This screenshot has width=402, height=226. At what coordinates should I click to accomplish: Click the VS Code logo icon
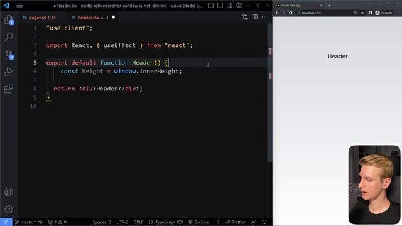(6, 6)
